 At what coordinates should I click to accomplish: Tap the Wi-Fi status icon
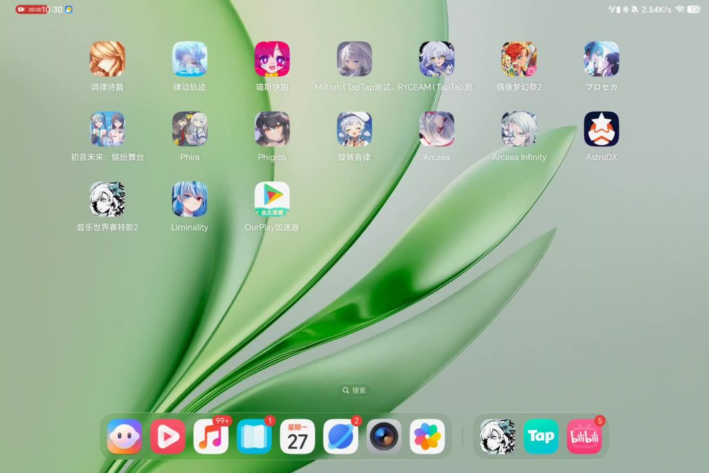pos(679,9)
